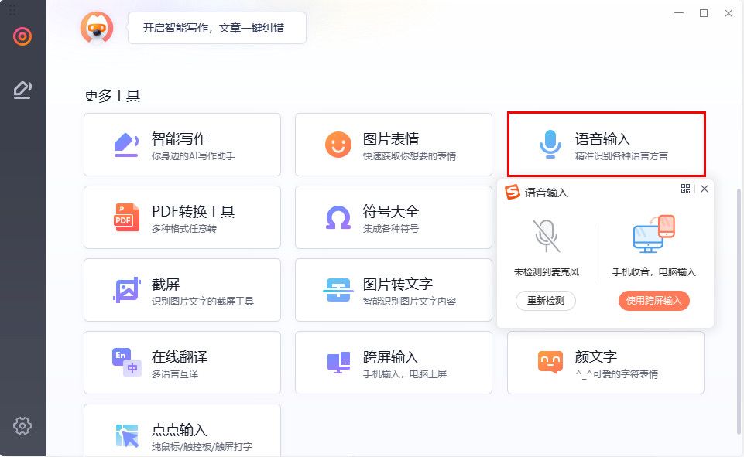This screenshot has height=457, width=744.
Task: Click the orange 使用跨屏输入 button
Action: click(x=654, y=301)
